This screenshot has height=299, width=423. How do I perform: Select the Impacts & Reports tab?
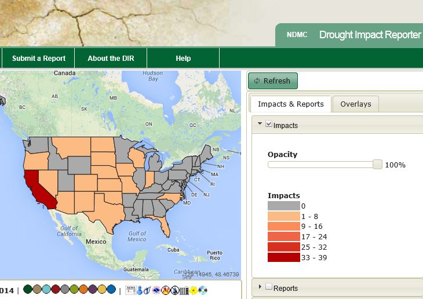point(290,104)
